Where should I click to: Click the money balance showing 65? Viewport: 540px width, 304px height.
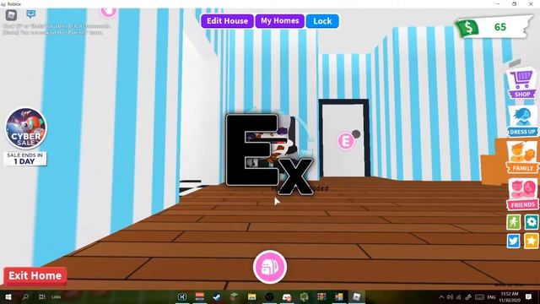tap(500, 27)
